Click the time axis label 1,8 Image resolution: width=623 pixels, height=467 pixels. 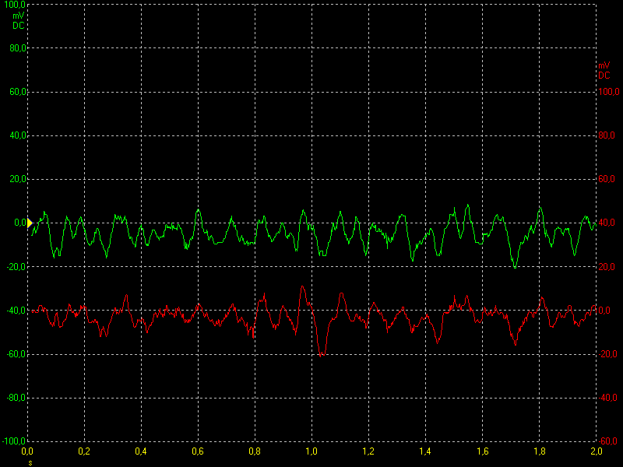[x=540, y=451]
